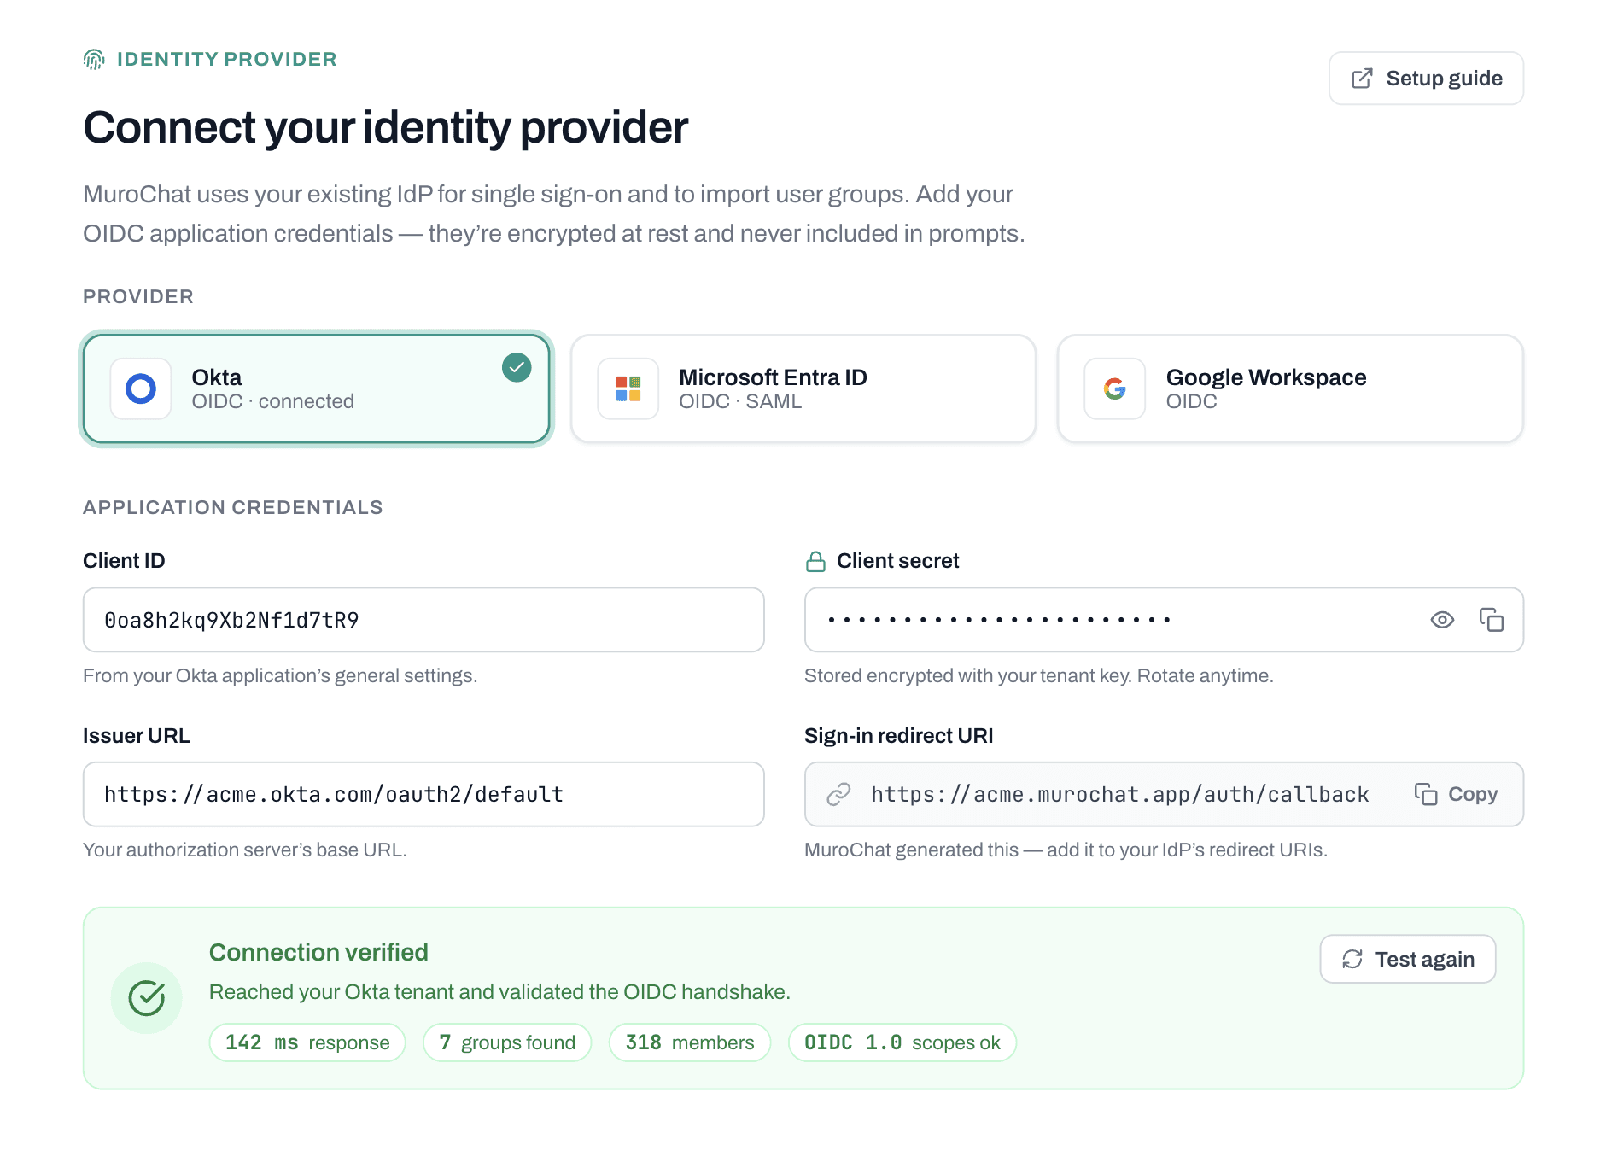
Task: Click the "IDENTITY PROVIDER" header label
Action: (227, 59)
